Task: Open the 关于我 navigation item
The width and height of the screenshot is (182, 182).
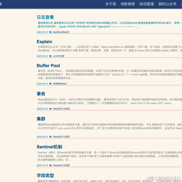Action: [x=110, y=4]
